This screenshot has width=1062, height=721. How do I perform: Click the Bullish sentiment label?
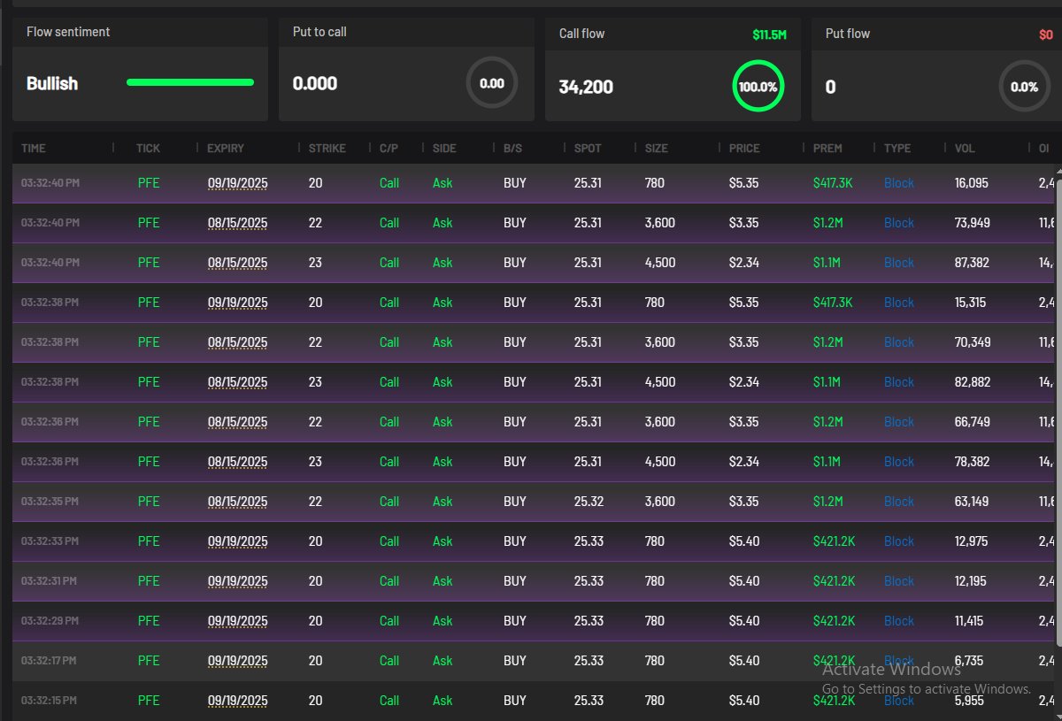[x=52, y=83]
